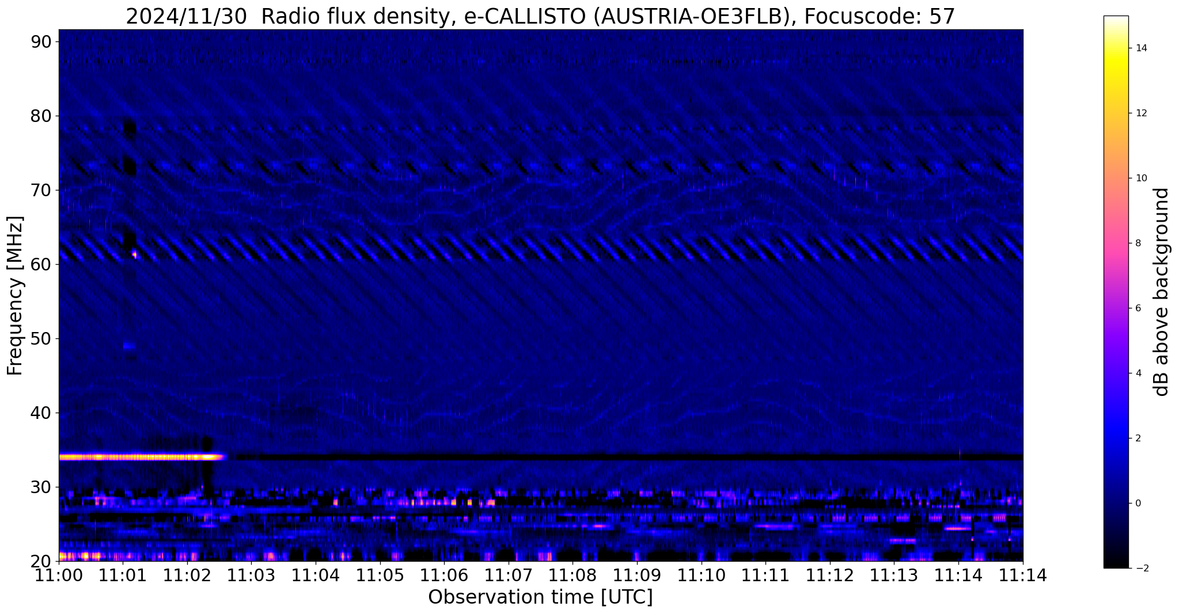This screenshot has width=1179, height=614.
Task: Click the colorbar tick label 8
Action: click(x=1138, y=243)
